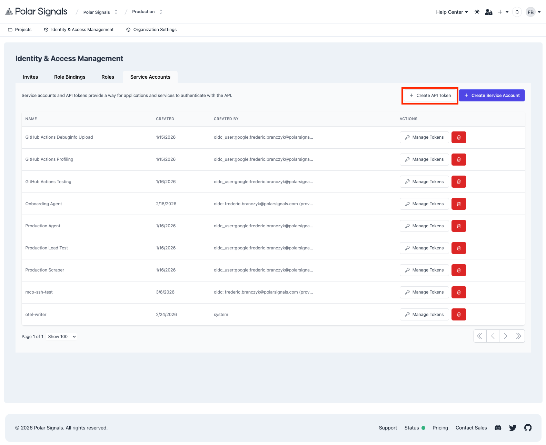This screenshot has width=546, height=445.
Task: Open the Status footer link
Action: pos(415,428)
